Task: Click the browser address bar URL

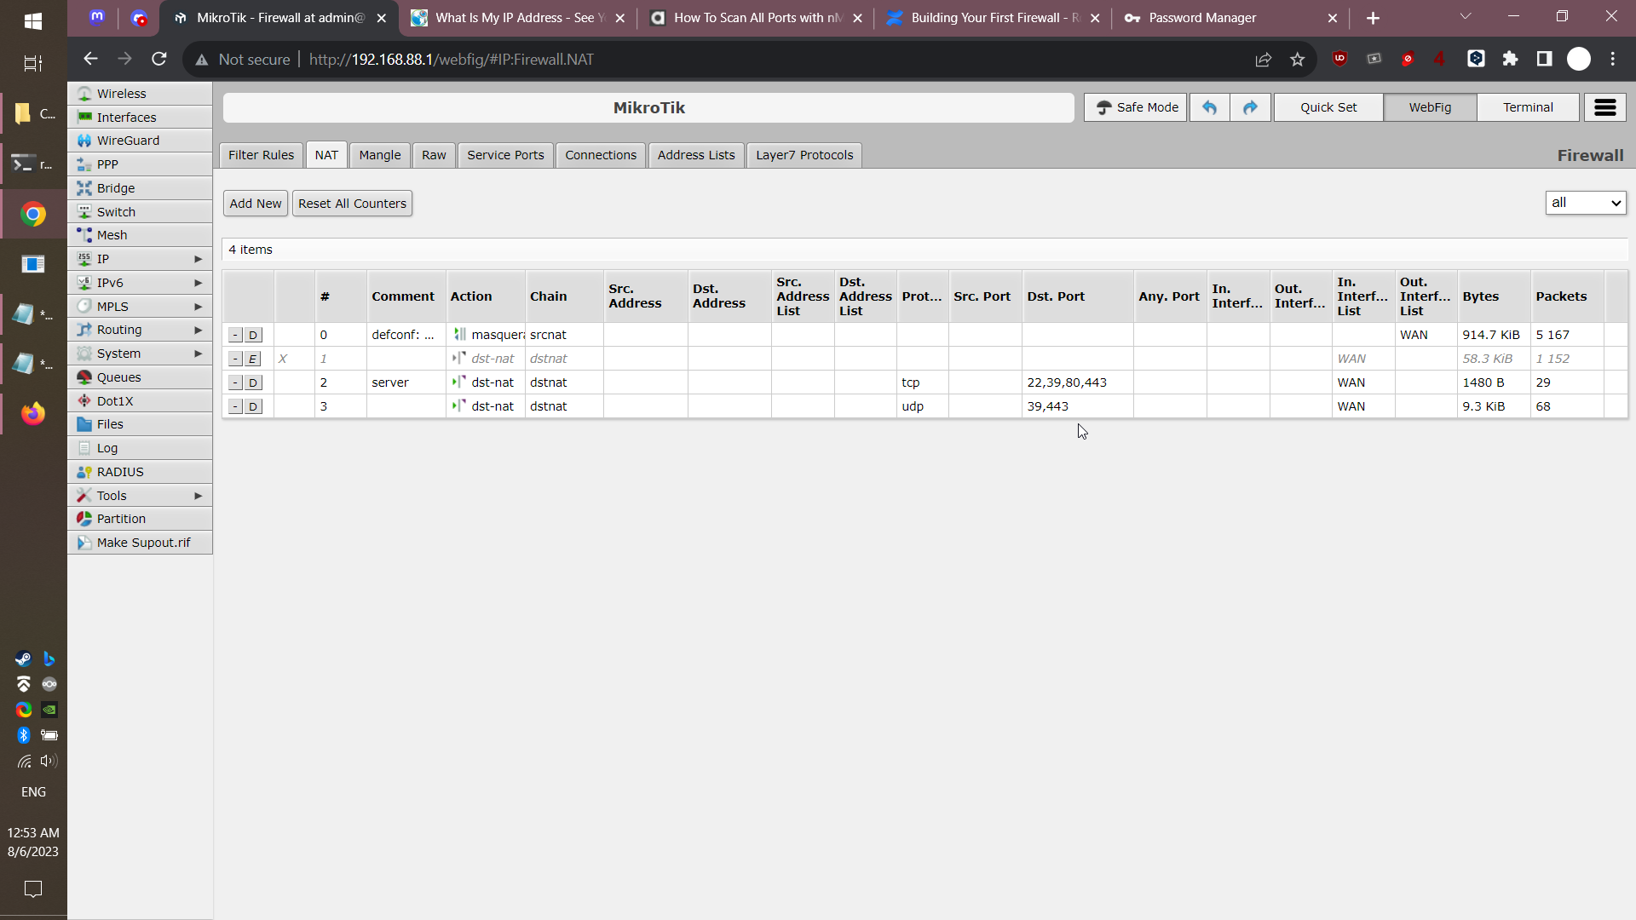Action: coord(451,60)
